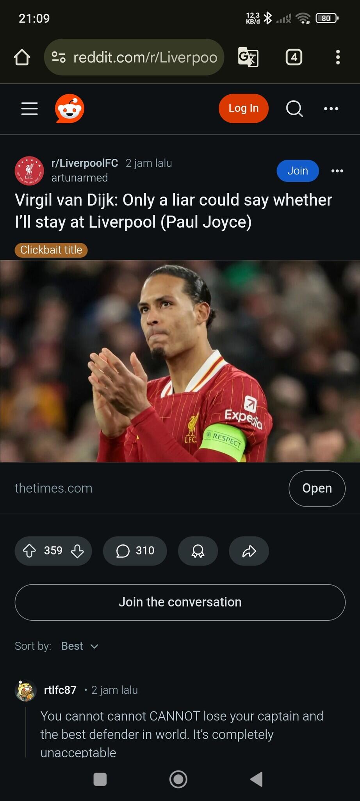Expand the Sort by Best dropdown
360x801 pixels.
click(80, 646)
